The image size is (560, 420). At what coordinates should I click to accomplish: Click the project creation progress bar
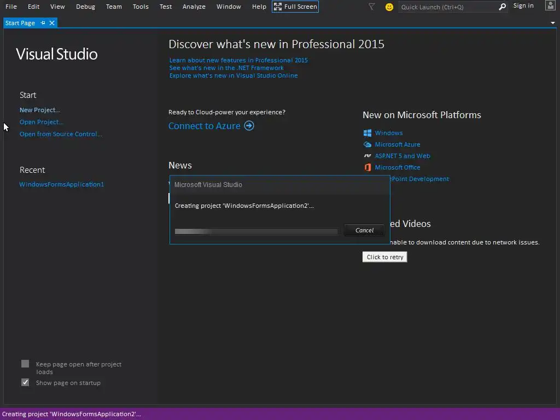pyautogui.click(x=256, y=231)
